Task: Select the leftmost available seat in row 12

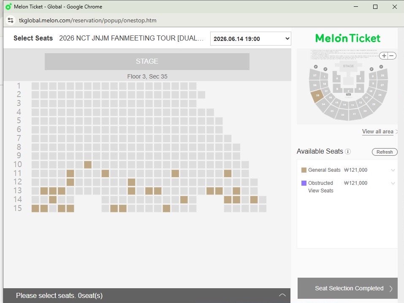Action: [70, 182]
